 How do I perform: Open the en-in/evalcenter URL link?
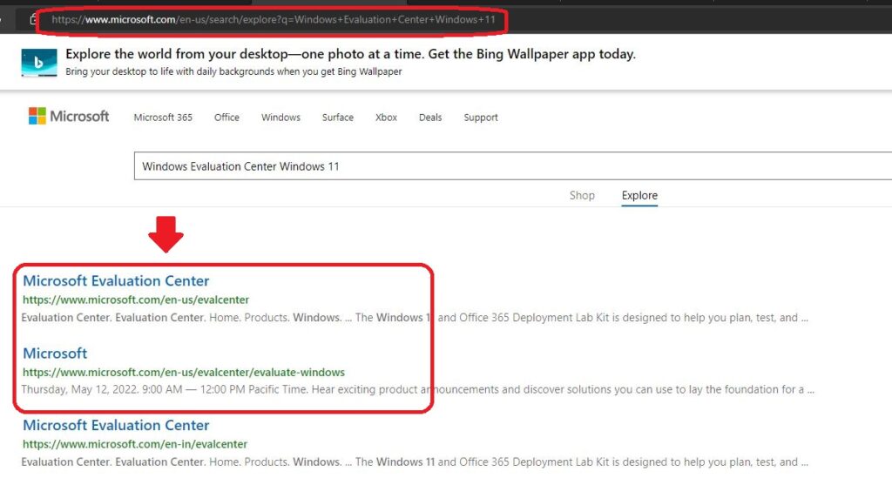135,444
